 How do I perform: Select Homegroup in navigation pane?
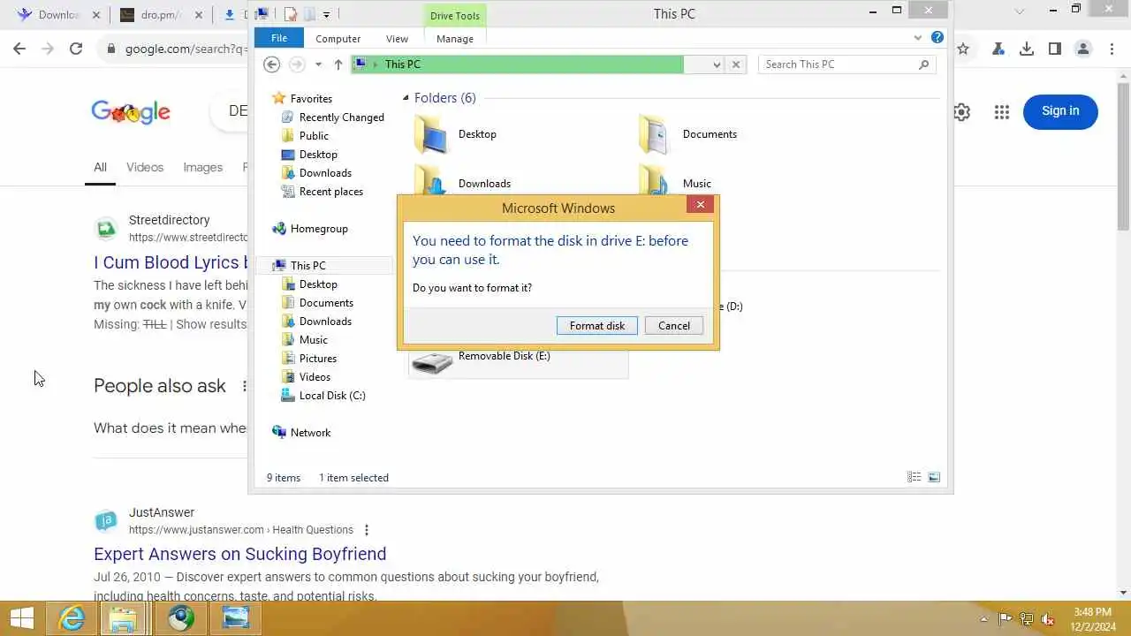pyautogui.click(x=319, y=229)
